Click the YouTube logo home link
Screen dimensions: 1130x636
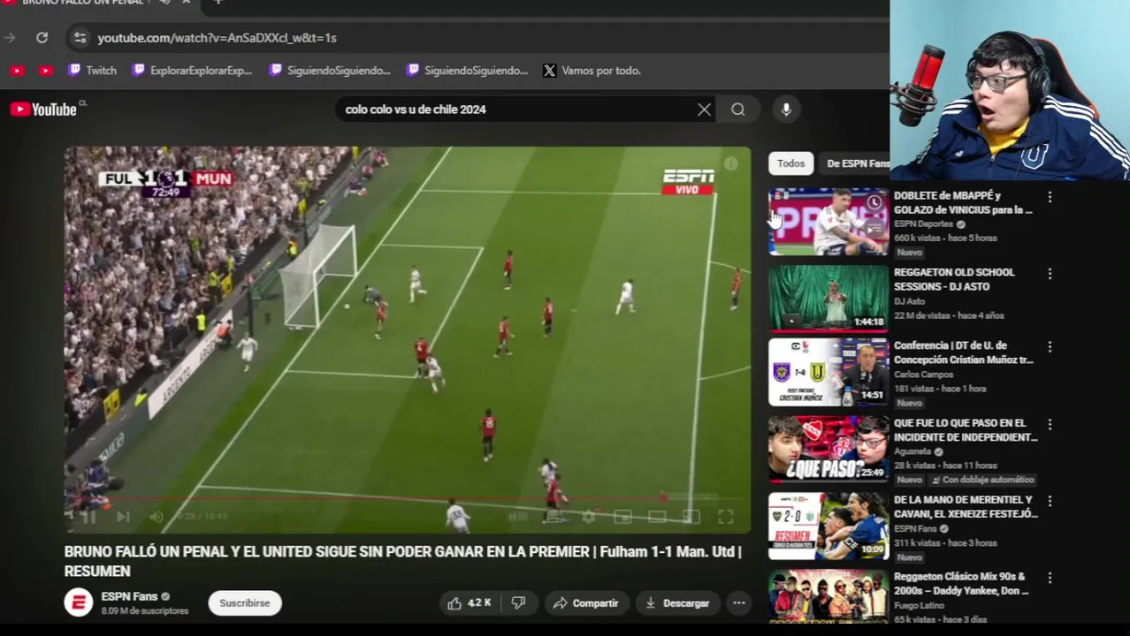point(44,110)
